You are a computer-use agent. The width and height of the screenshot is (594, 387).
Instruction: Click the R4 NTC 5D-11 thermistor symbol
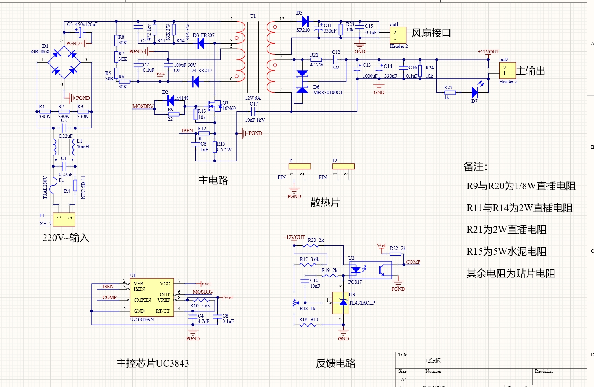tap(75, 185)
